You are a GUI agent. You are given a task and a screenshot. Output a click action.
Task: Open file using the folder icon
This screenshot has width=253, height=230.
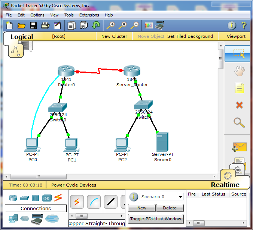[21, 25]
